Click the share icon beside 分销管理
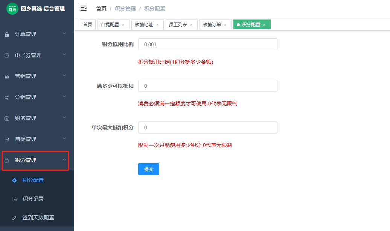This screenshot has height=231, width=390. [x=6, y=97]
